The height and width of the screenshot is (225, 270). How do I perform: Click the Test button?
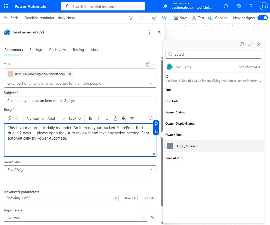pyautogui.click(x=198, y=18)
